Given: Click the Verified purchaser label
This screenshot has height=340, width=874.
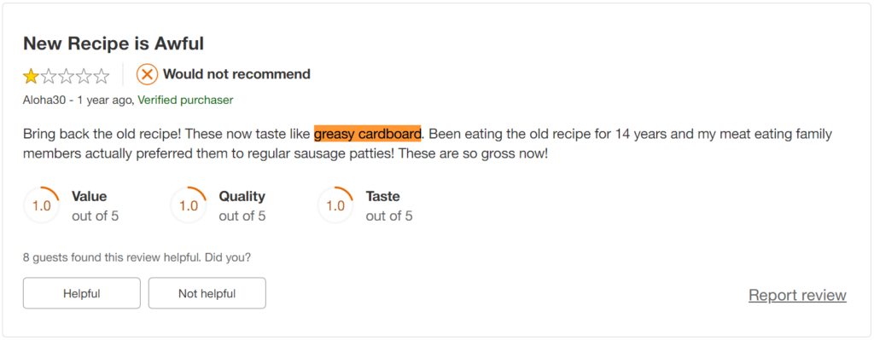Looking at the screenshot, I should coord(185,101).
